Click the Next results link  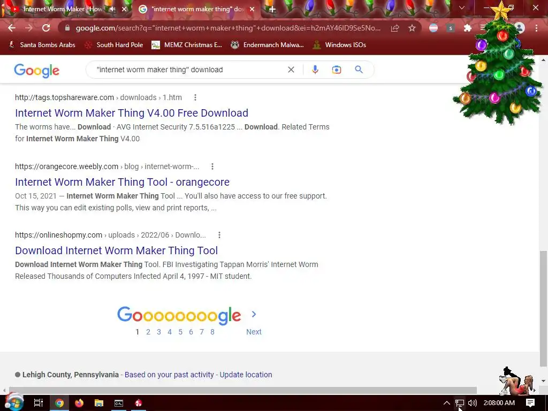[254, 332]
